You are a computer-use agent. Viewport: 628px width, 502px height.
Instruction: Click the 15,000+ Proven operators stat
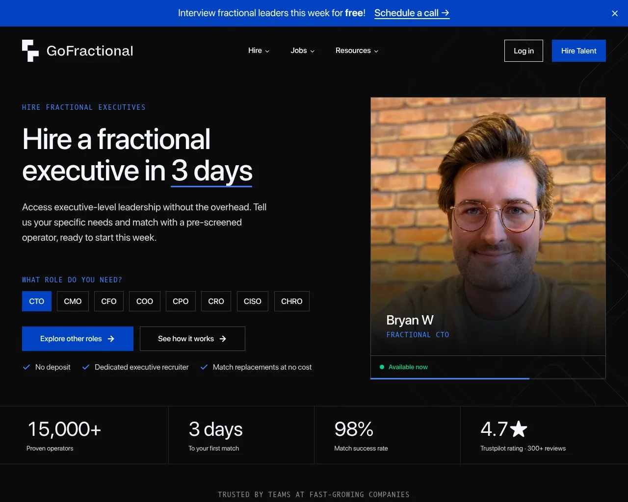[64, 435]
